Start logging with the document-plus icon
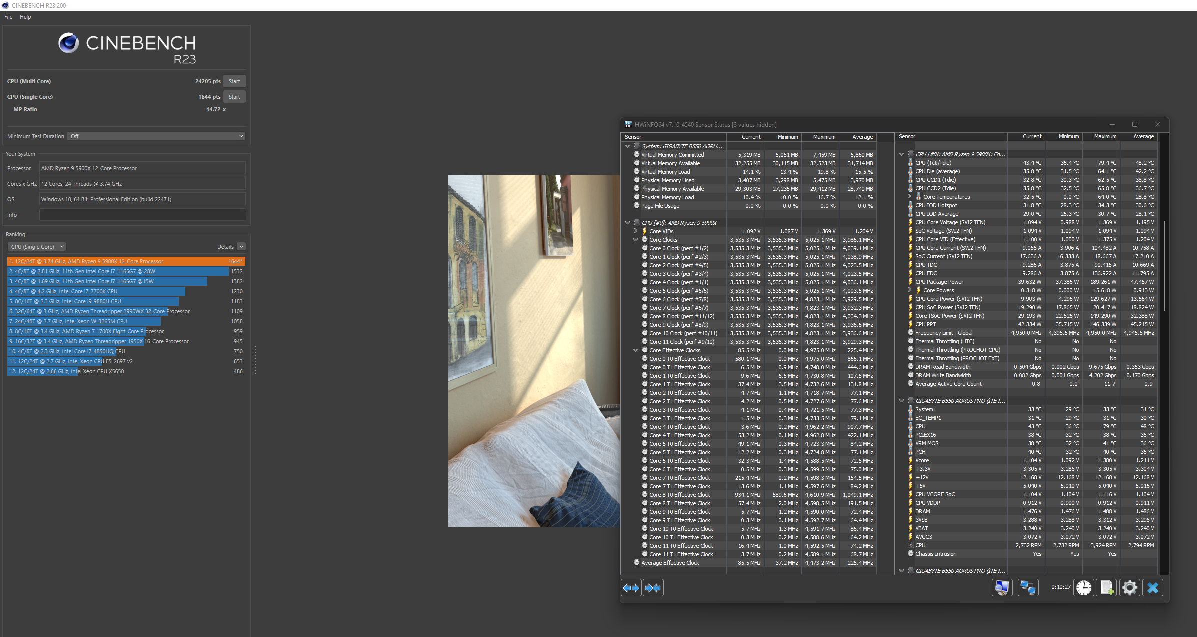 [x=1106, y=588]
